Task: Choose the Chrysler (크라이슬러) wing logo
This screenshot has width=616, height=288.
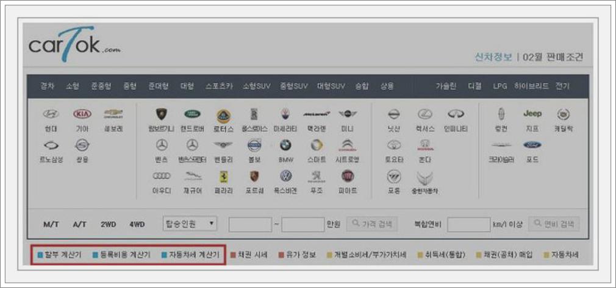Action: (x=502, y=145)
